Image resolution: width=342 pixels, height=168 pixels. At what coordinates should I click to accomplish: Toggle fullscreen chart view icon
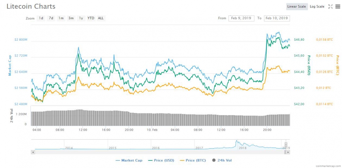point(330,6)
